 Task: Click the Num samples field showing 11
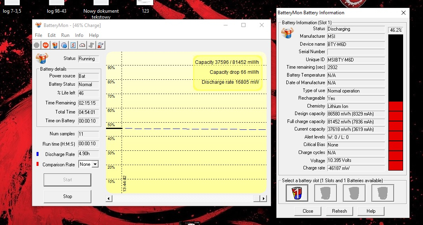(x=89, y=134)
